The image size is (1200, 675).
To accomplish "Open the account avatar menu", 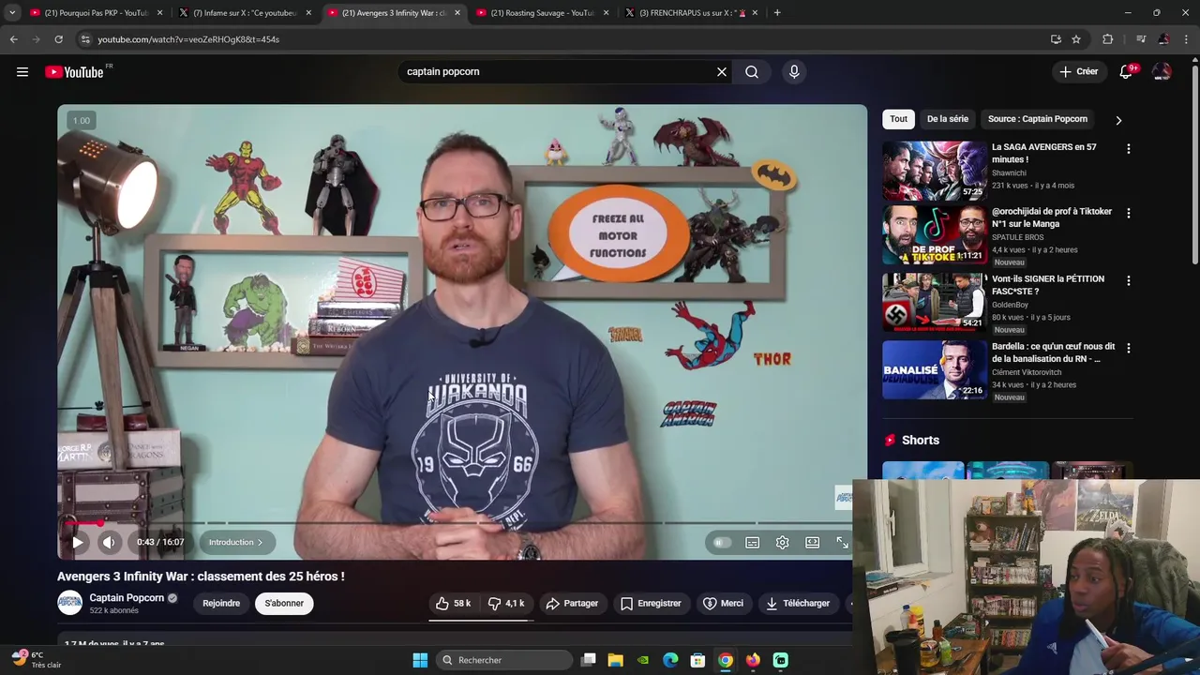I will 1162,72.
